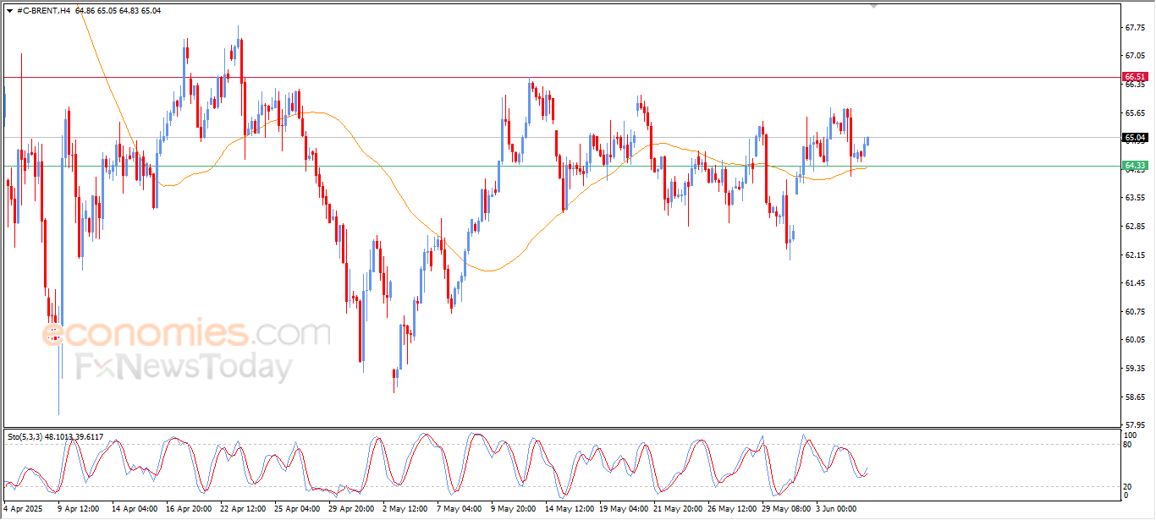Click the 57.95 price axis label
Image resolution: width=1156 pixels, height=520 pixels.
[x=1135, y=424]
